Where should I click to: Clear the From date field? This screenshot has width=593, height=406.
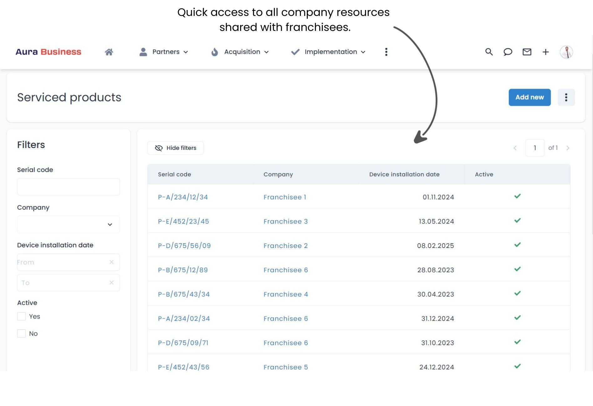(111, 262)
